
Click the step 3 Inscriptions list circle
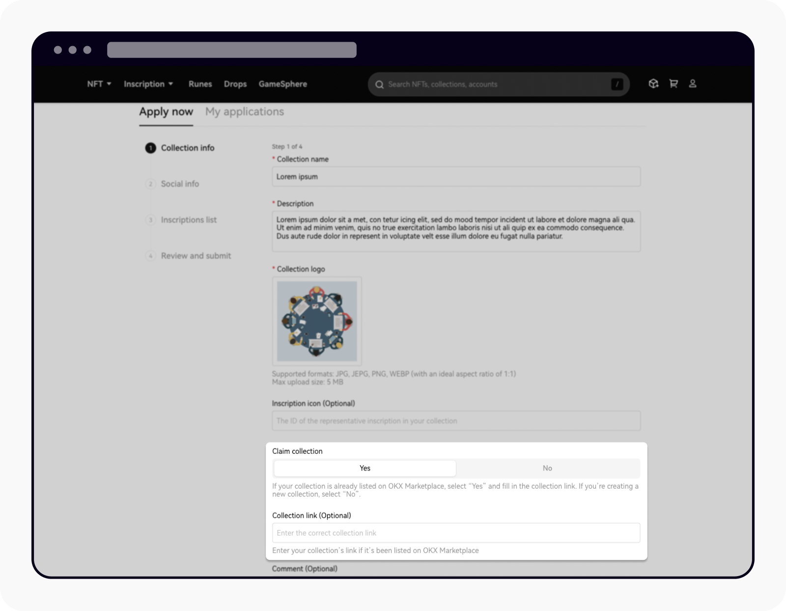click(150, 220)
